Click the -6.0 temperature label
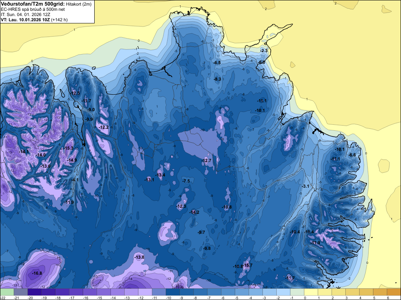 [x=261, y=63]
